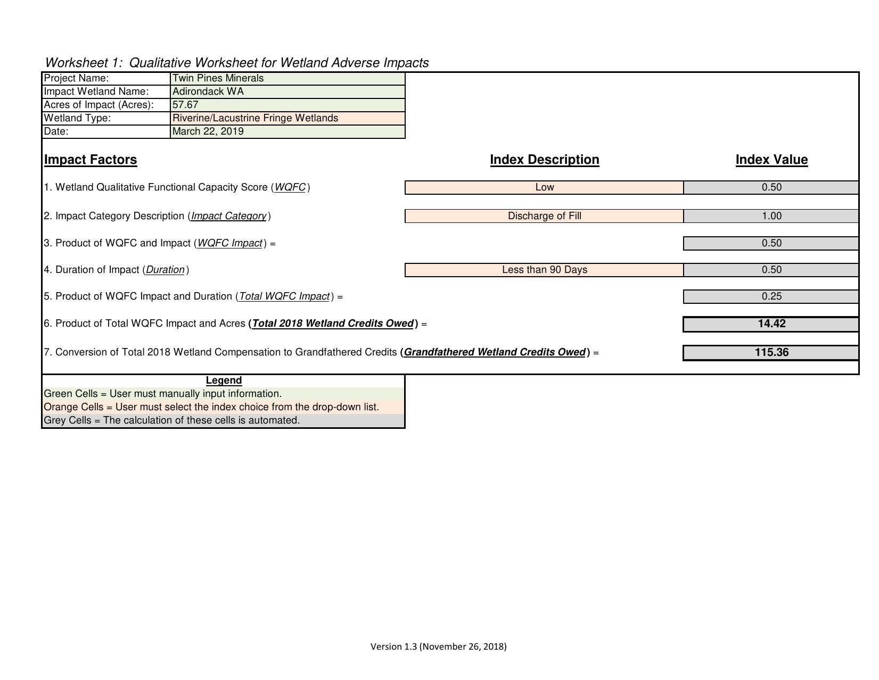Open Duration dropdown 'Less than 90 Days'
The width and height of the screenshot is (879, 680).
544,270
